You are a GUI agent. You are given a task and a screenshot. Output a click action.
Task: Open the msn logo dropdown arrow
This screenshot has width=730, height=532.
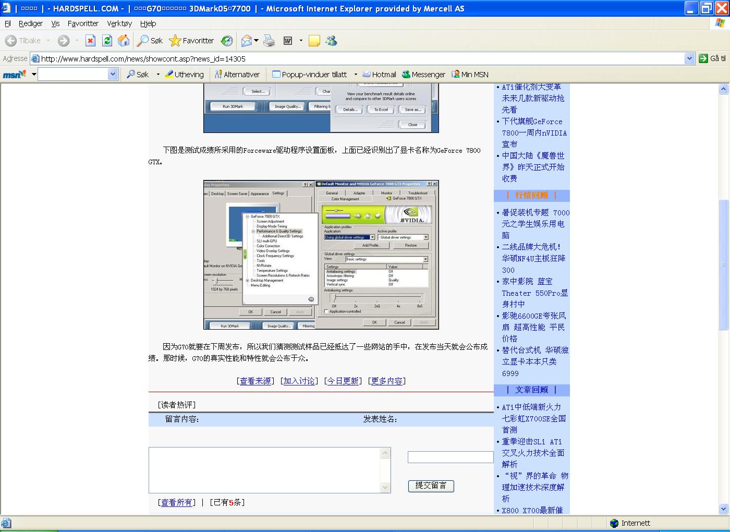click(34, 75)
